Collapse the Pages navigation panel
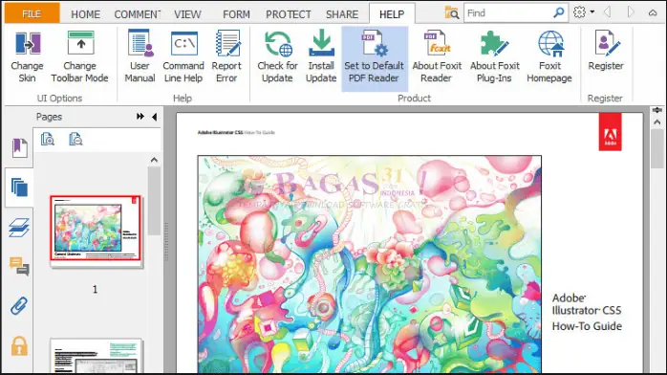This screenshot has height=375, width=667. [x=155, y=117]
